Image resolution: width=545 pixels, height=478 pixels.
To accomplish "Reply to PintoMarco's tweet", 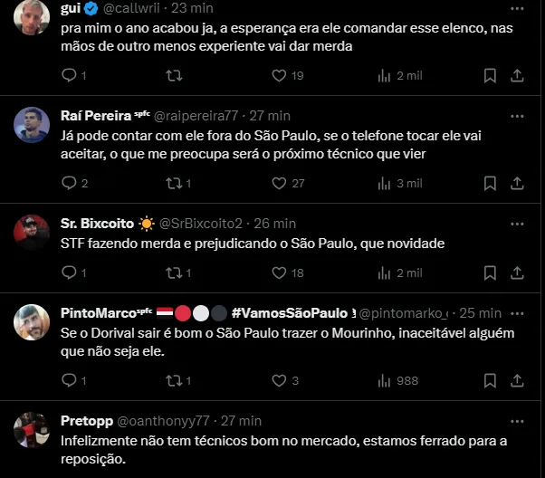I will (70, 380).
